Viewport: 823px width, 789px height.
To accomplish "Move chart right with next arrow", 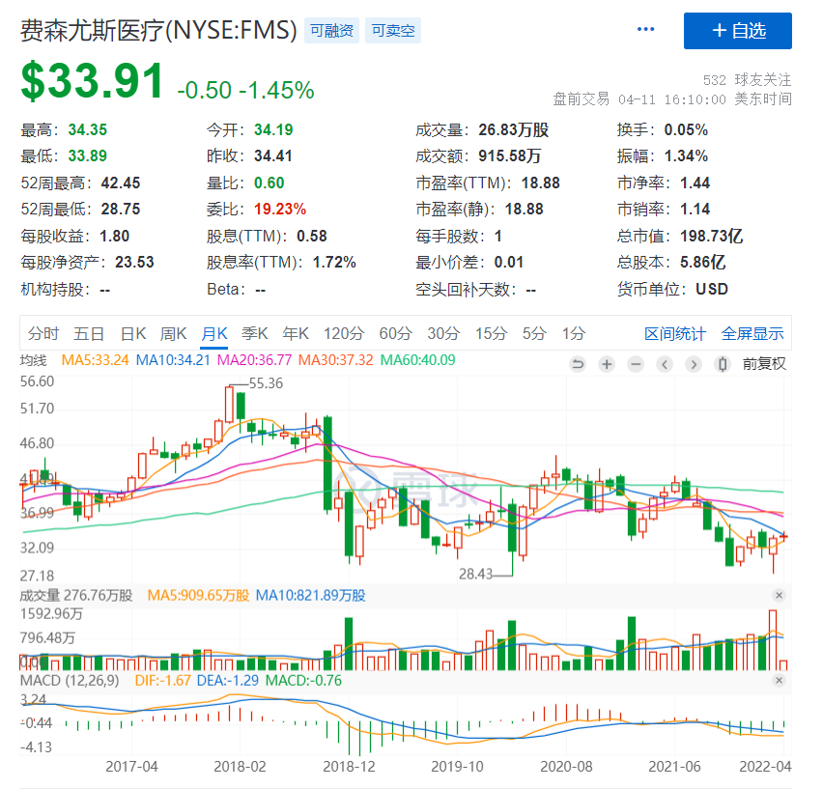I will [694, 363].
